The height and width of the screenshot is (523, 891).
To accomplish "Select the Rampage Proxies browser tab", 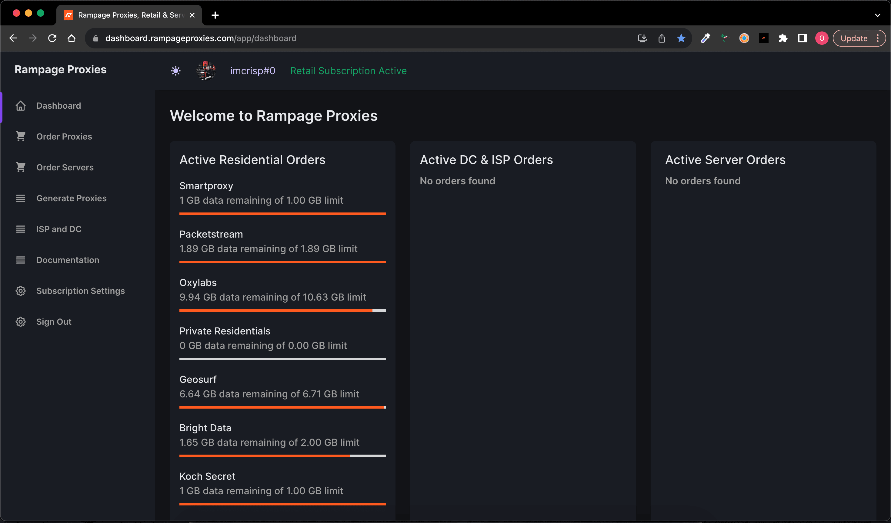I will 129,15.
